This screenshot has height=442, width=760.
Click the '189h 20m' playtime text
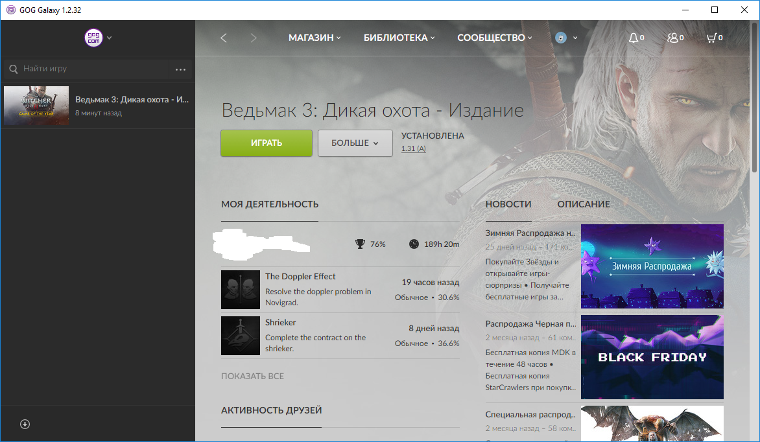tap(442, 244)
